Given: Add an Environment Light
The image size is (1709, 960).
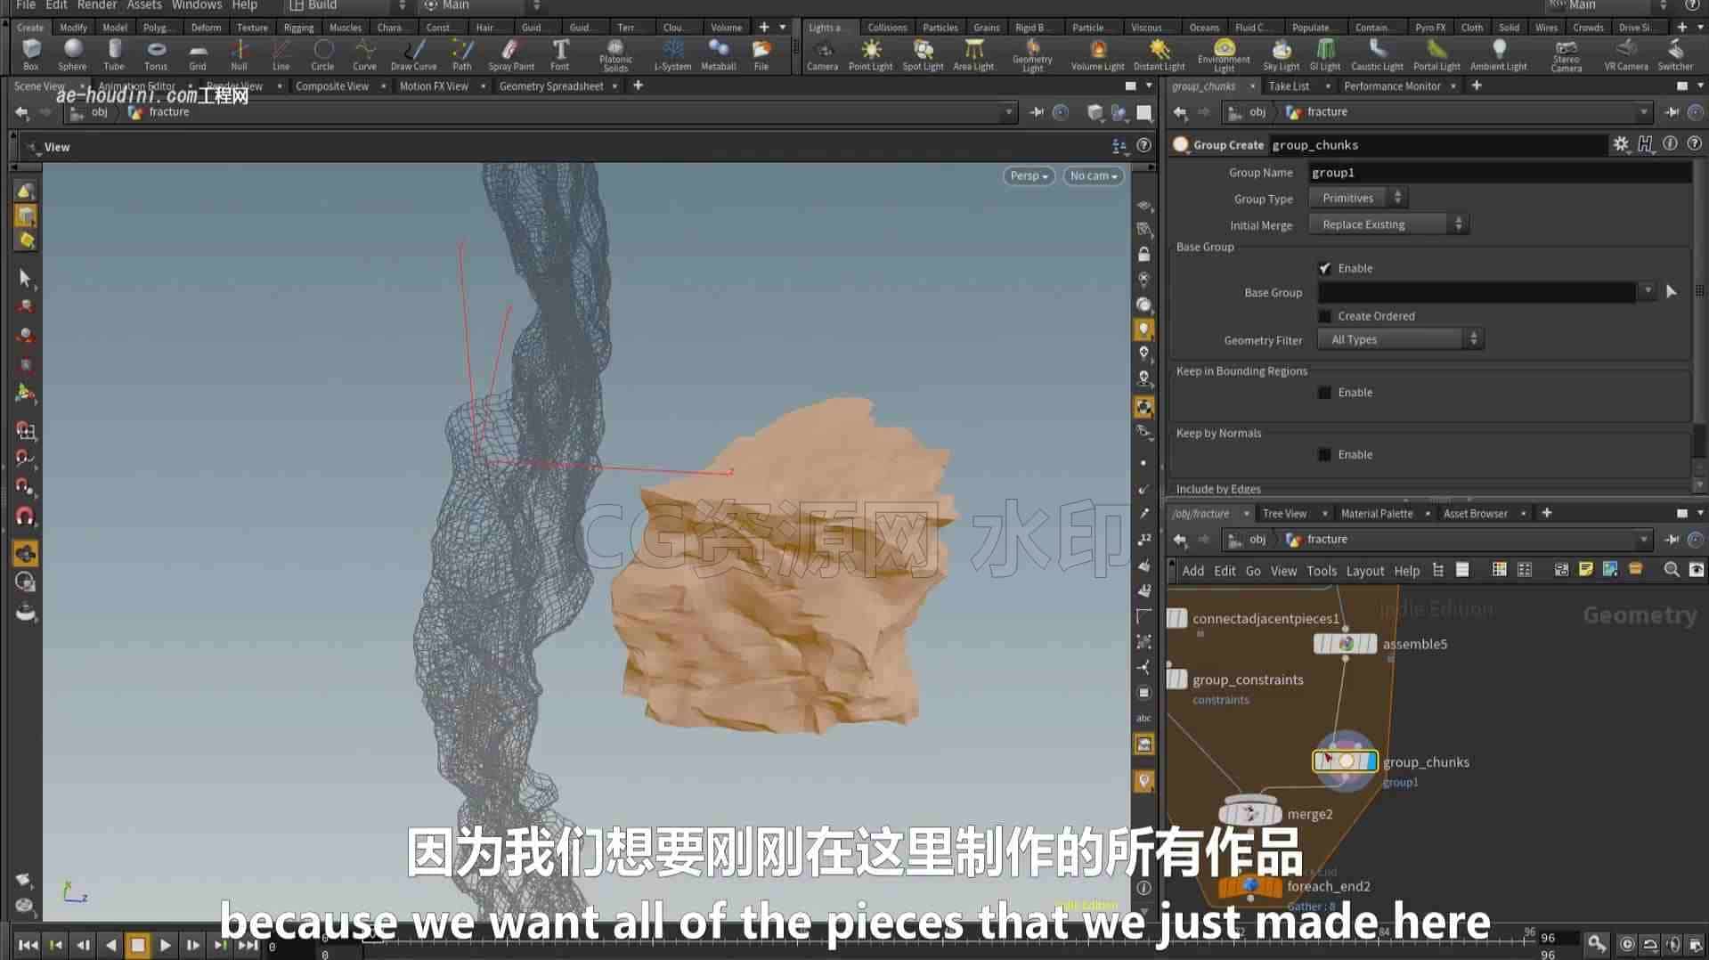Looking at the screenshot, I should (1224, 55).
